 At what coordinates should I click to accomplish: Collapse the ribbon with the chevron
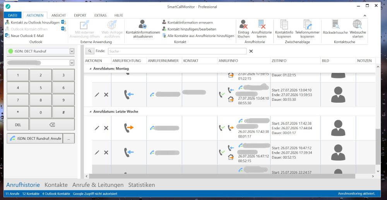coord(365,15)
